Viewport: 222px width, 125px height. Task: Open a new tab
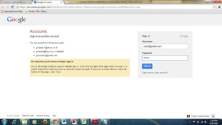click(x=67, y=2)
